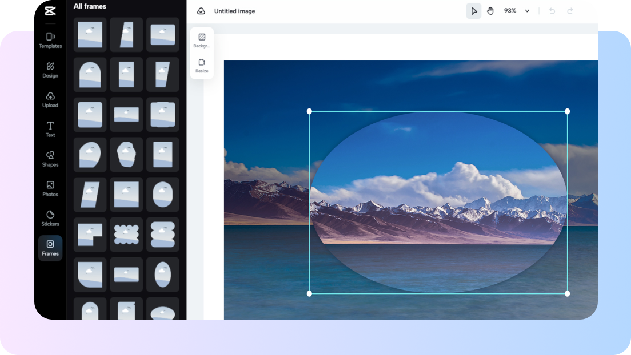Viewport: 631px width, 355px height.
Task: Click the bottom-right selection handle
Action: [568, 293]
